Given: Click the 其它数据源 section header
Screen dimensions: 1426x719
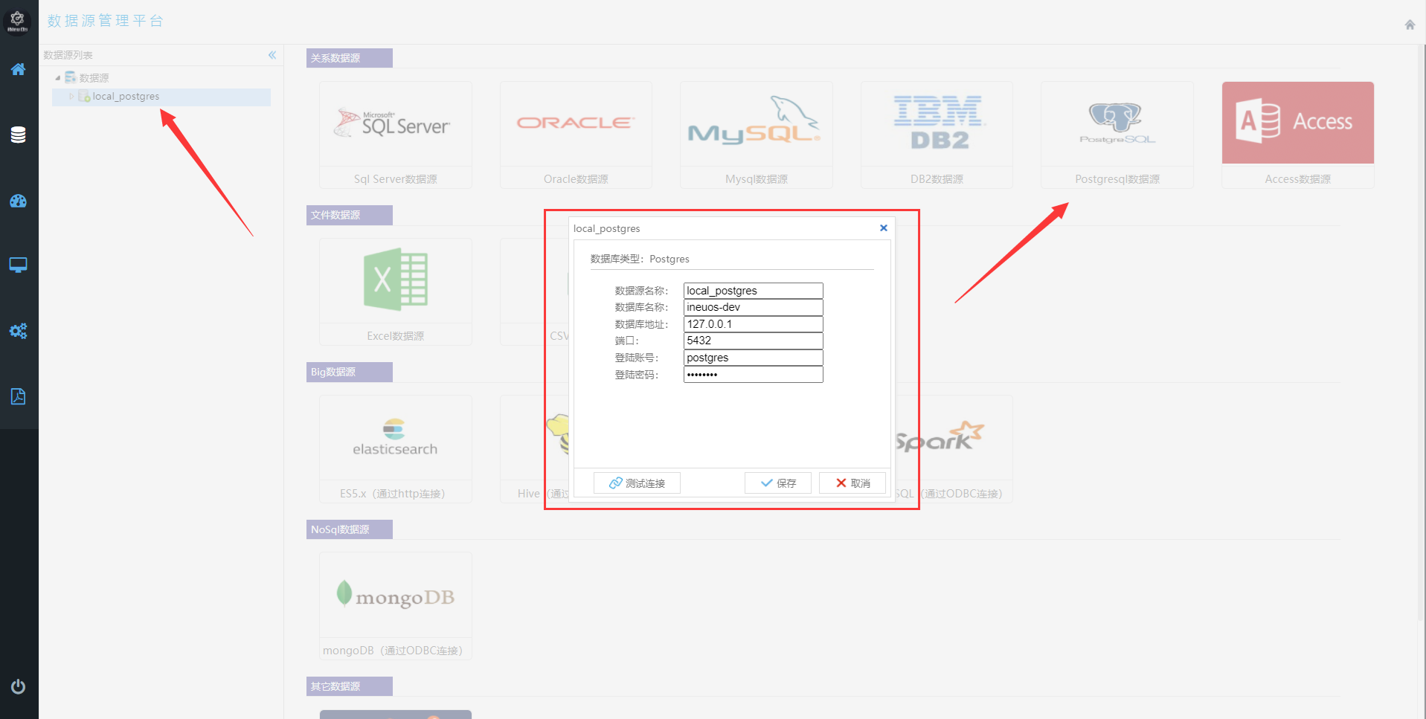Looking at the screenshot, I should point(350,686).
